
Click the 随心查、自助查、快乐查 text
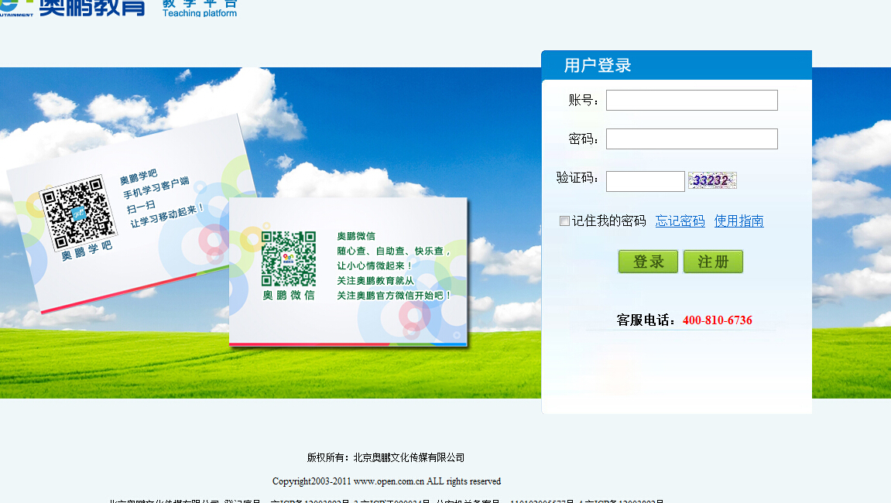(393, 251)
